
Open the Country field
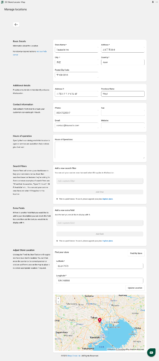[x=123, y=62]
